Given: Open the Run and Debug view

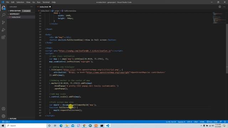Looking at the screenshot, I should (x=3, y=30).
